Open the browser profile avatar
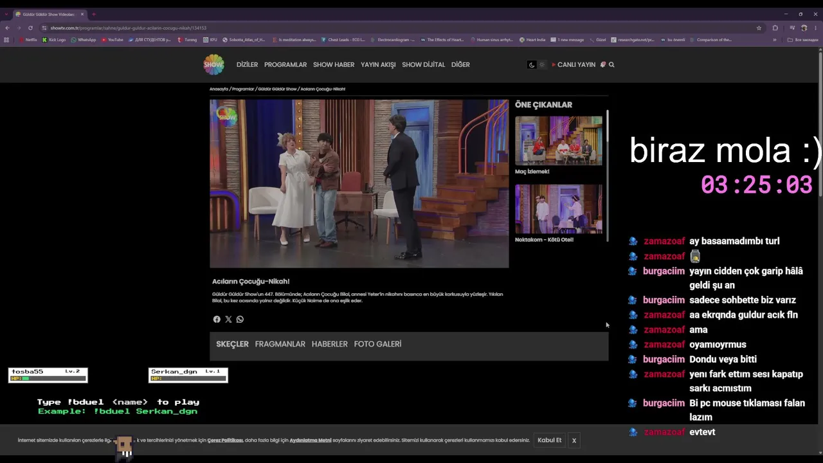 (804, 28)
